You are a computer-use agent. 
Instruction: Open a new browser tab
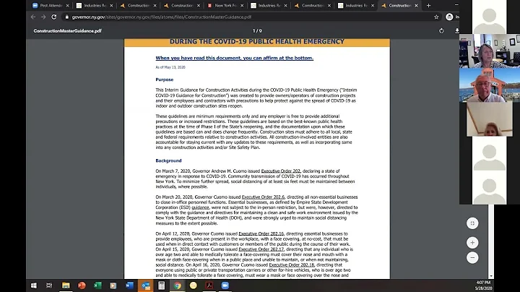pos(428,6)
